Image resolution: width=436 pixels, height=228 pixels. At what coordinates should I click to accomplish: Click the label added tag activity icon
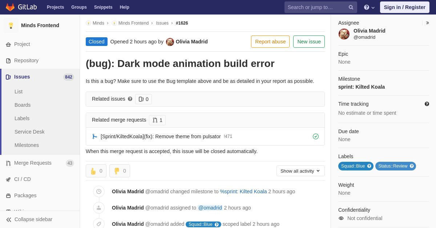pos(99,224)
